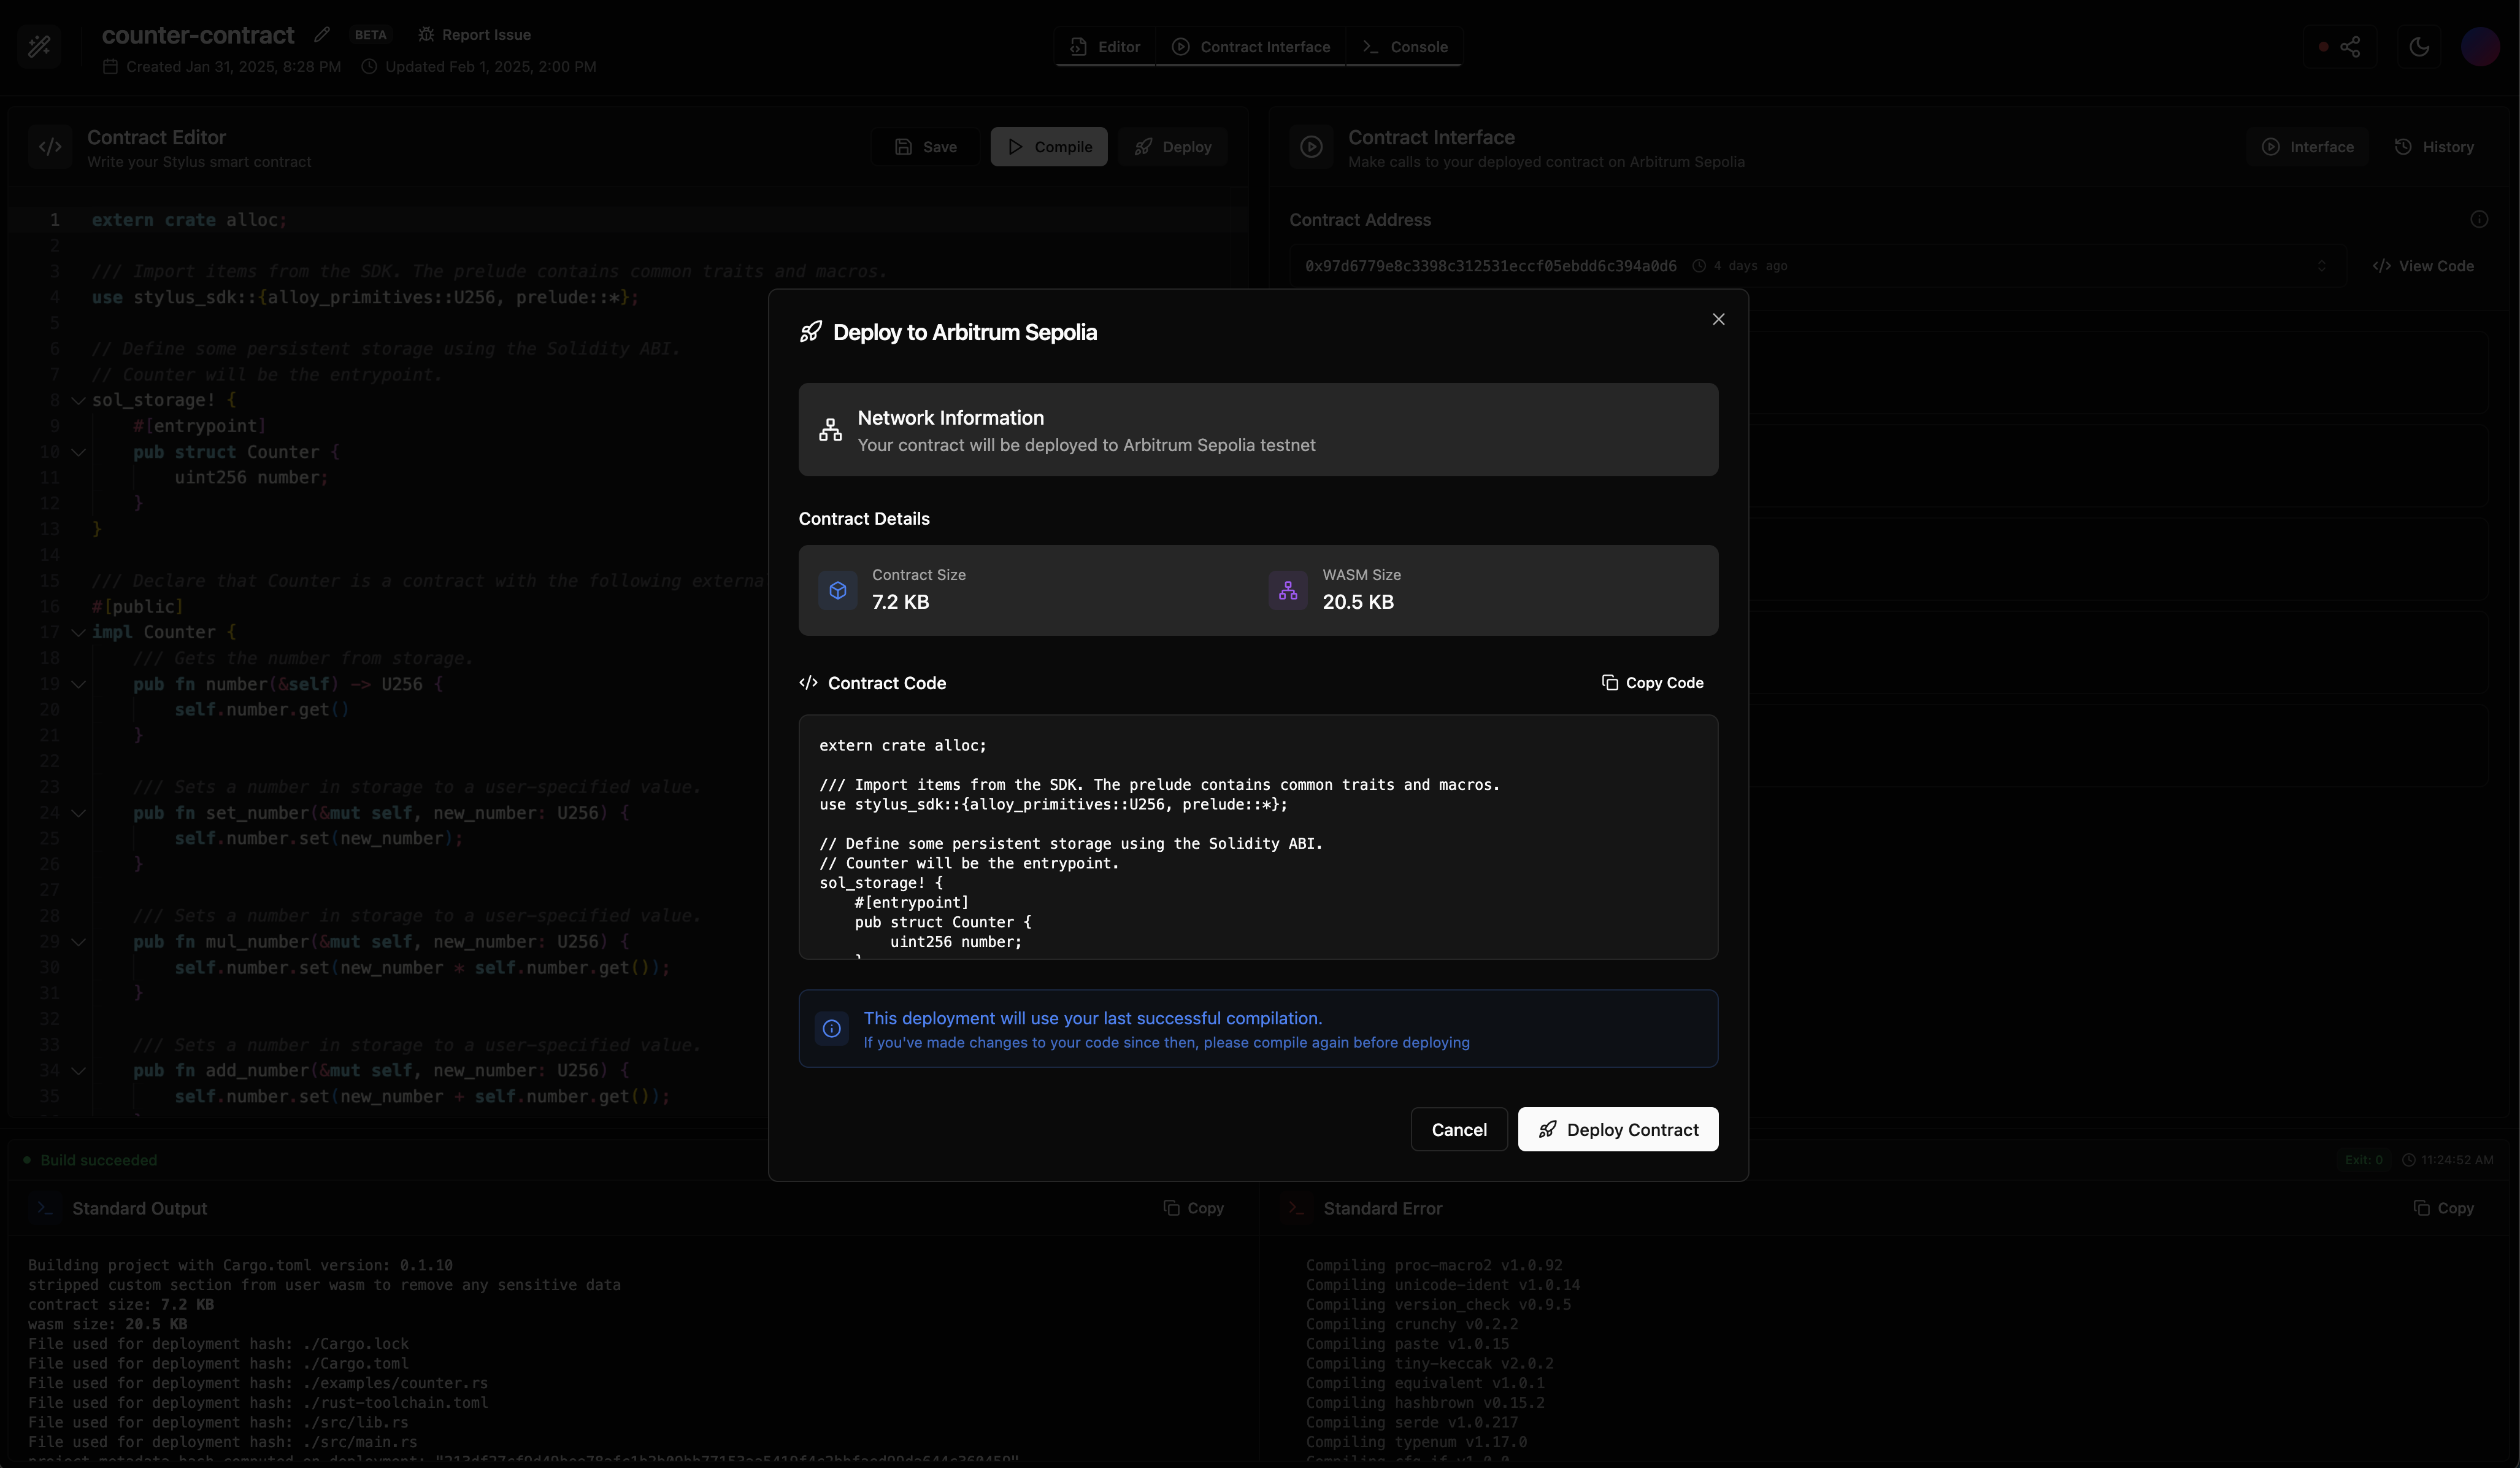Click the magic wand app logo
This screenshot has width=2520, height=1468.
point(39,46)
